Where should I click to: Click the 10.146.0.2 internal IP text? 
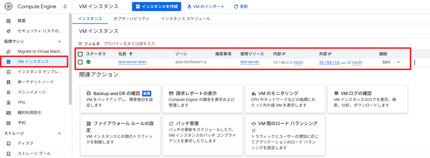click(x=283, y=62)
